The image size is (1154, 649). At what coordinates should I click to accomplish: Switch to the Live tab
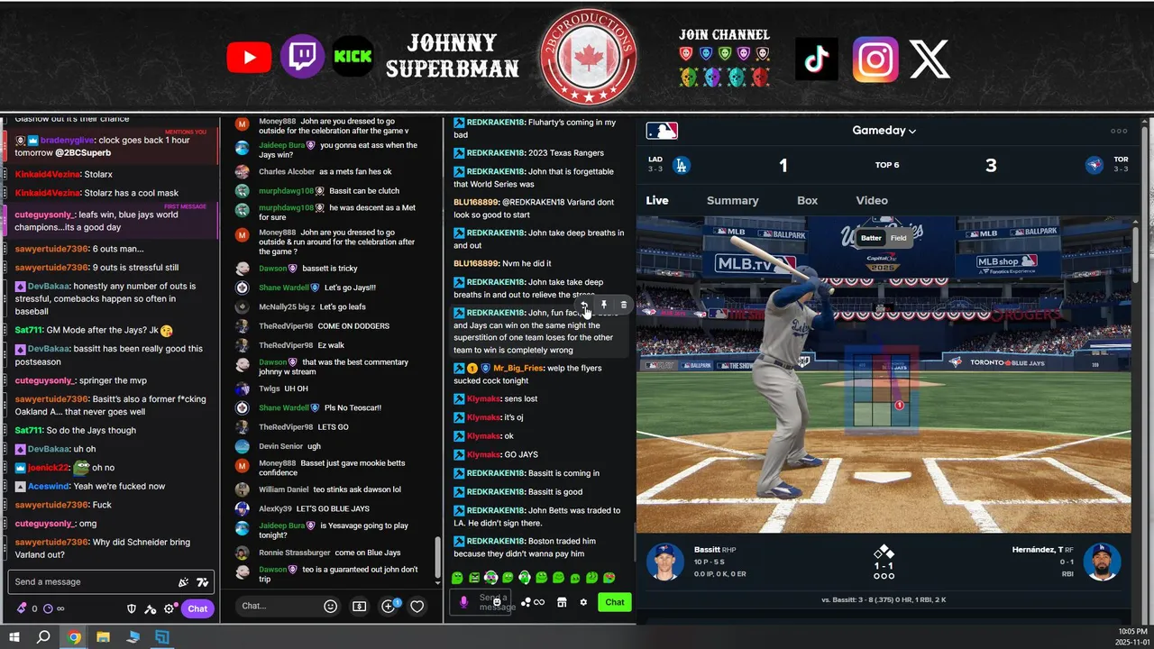tap(657, 200)
